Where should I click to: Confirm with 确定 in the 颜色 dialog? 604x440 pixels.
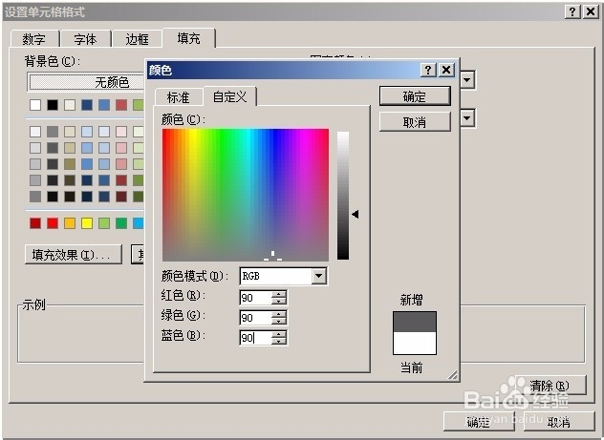[415, 95]
